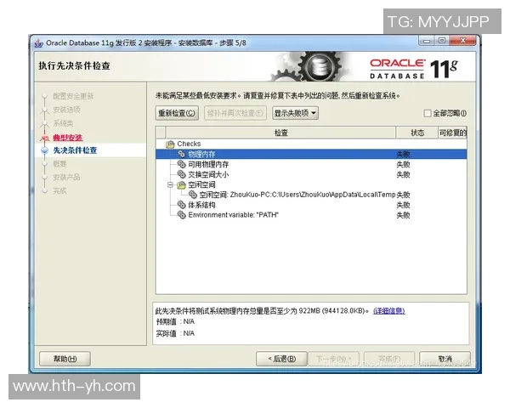Select the ZhouKuo-PC Temp free space row

pyautogui.click(x=311, y=195)
